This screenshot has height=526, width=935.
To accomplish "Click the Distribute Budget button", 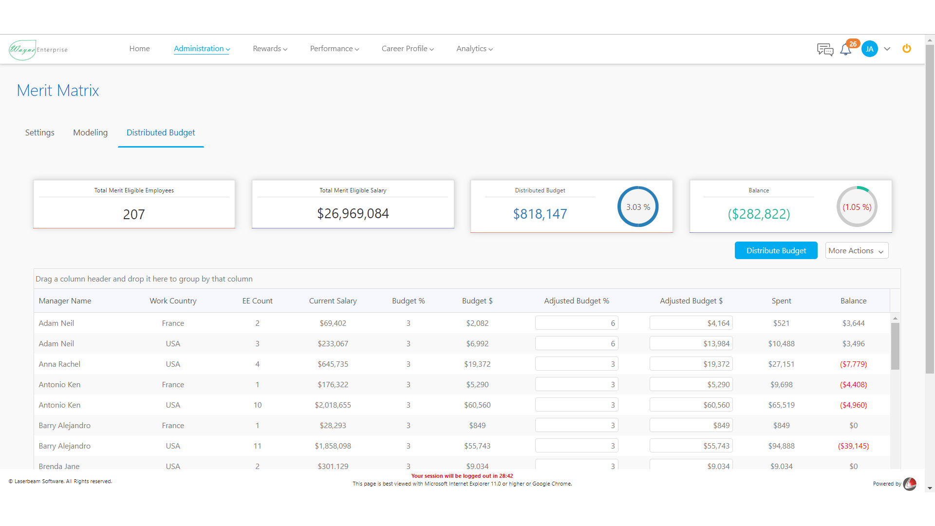I will click(x=776, y=250).
